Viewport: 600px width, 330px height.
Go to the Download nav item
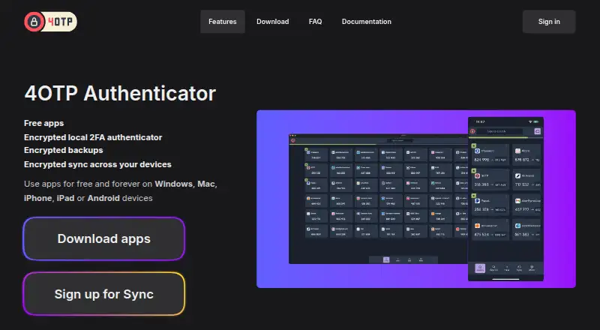(x=272, y=22)
